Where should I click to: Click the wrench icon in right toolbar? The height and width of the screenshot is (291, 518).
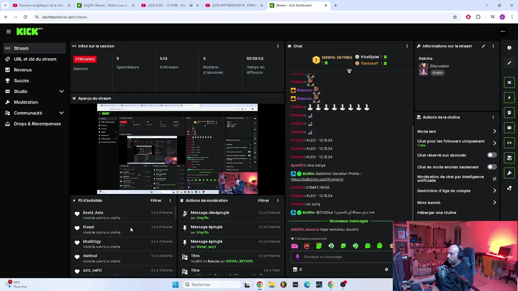click(x=509, y=173)
